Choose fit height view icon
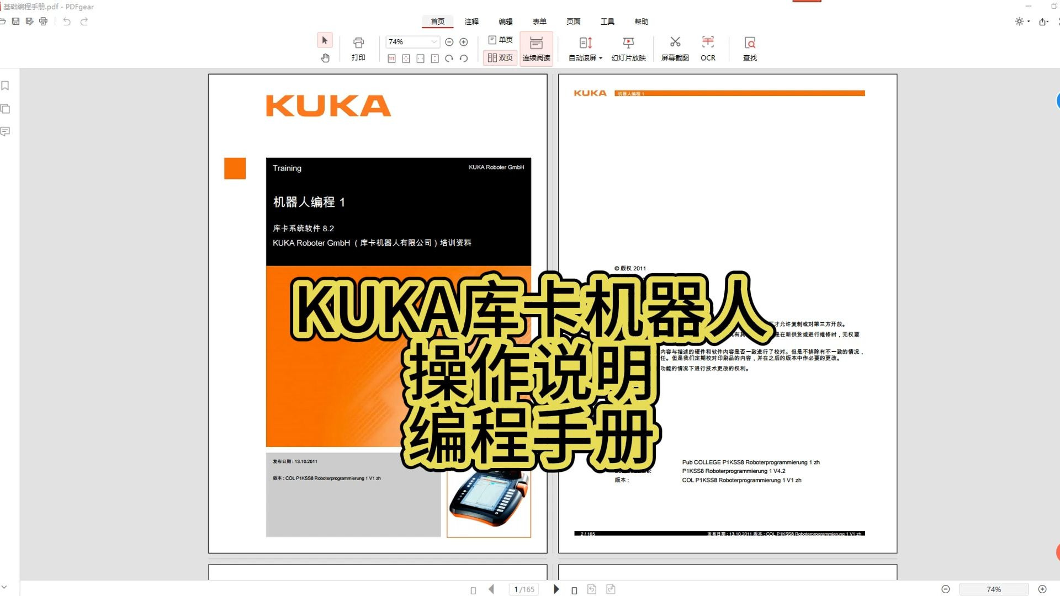Screen dimensions: 1060x596 click(x=434, y=58)
